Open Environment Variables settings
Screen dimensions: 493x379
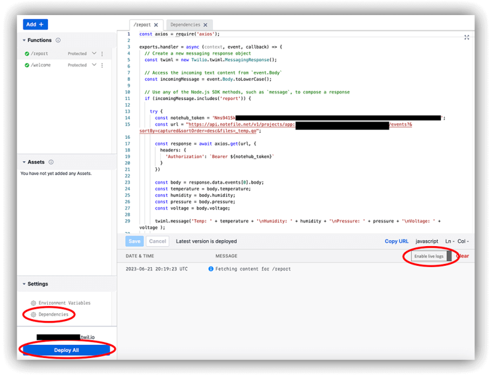pos(64,303)
